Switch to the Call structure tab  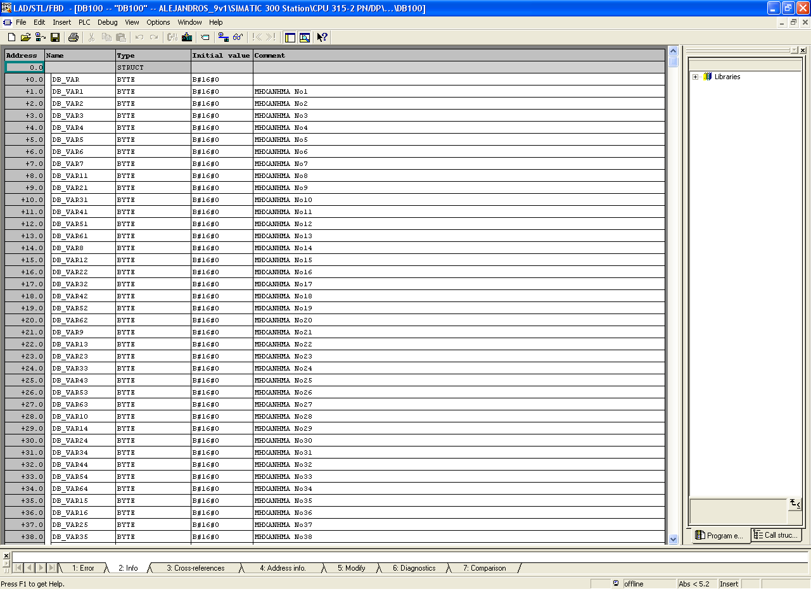tap(776, 535)
